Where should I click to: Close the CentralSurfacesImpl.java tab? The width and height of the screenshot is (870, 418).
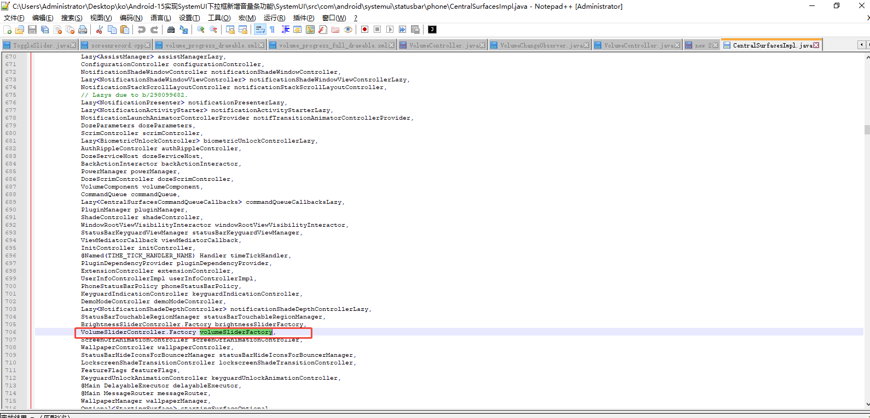click(816, 45)
